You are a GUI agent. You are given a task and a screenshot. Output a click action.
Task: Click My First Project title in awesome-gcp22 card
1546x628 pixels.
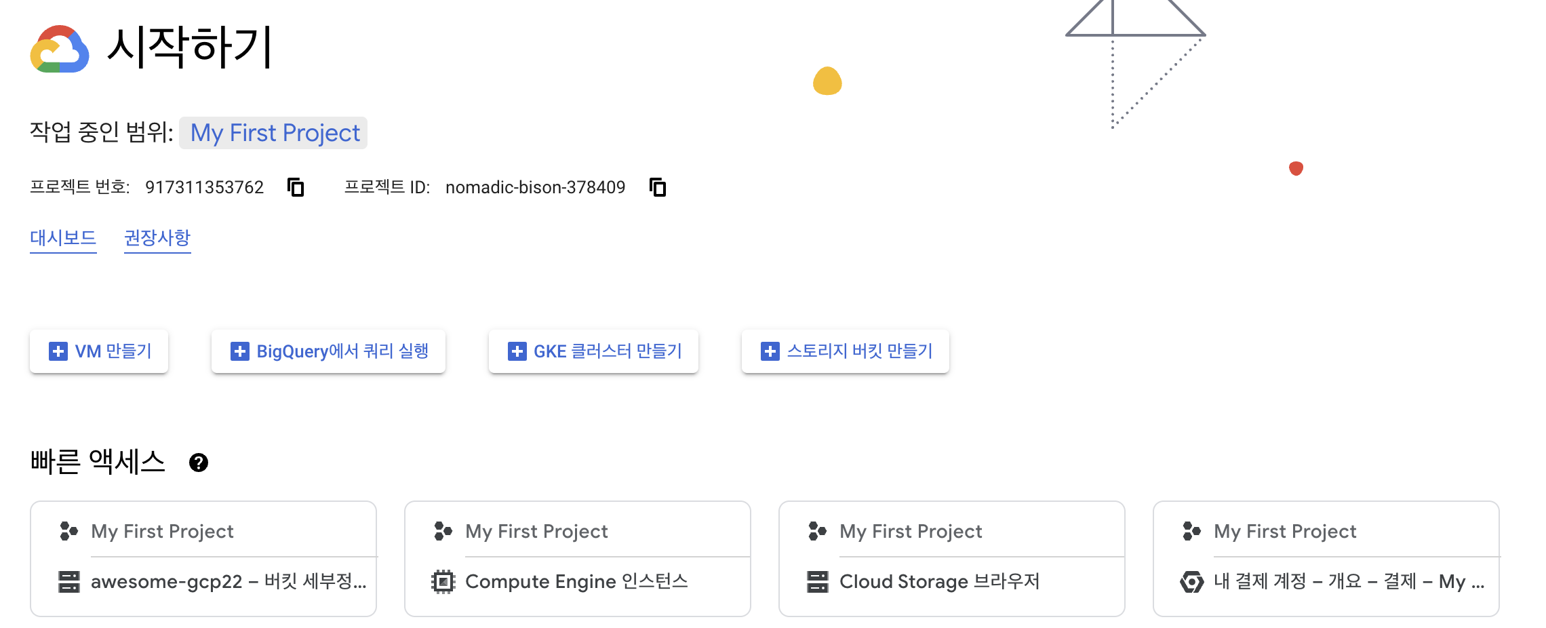pos(162,531)
